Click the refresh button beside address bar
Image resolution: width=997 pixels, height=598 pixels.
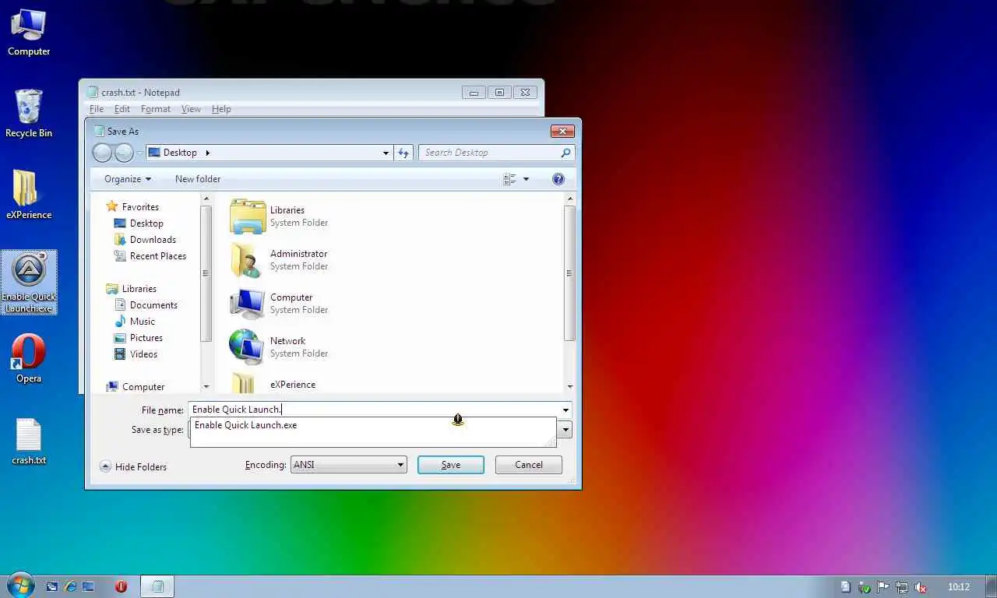click(403, 153)
